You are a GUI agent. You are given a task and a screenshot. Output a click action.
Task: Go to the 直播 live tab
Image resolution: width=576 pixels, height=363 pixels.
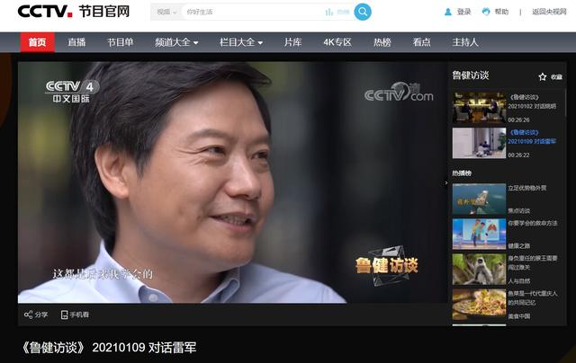click(76, 42)
